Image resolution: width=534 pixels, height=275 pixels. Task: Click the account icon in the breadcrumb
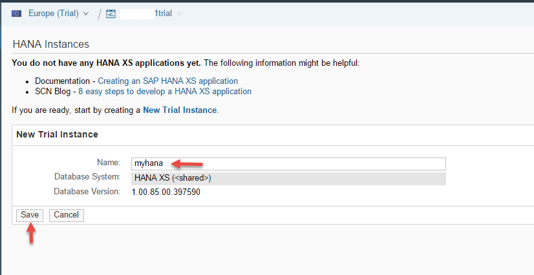(111, 14)
